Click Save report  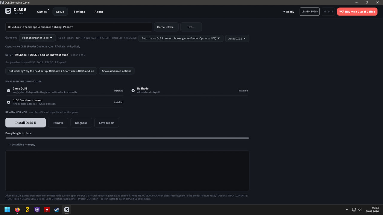coord(107,123)
